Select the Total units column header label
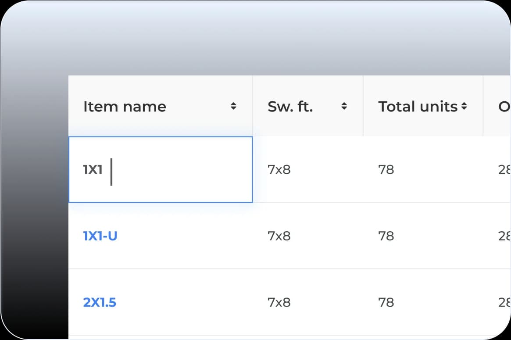 click(x=418, y=107)
